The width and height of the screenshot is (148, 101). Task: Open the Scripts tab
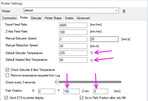coord(69,18)
